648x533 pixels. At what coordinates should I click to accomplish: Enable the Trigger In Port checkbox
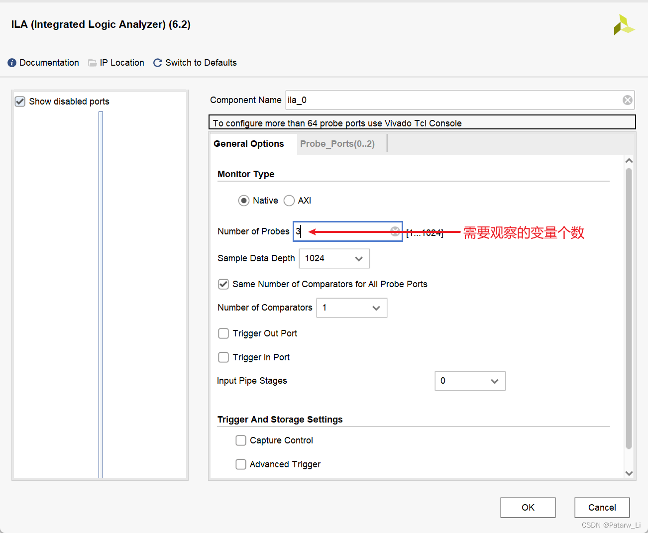click(x=223, y=357)
